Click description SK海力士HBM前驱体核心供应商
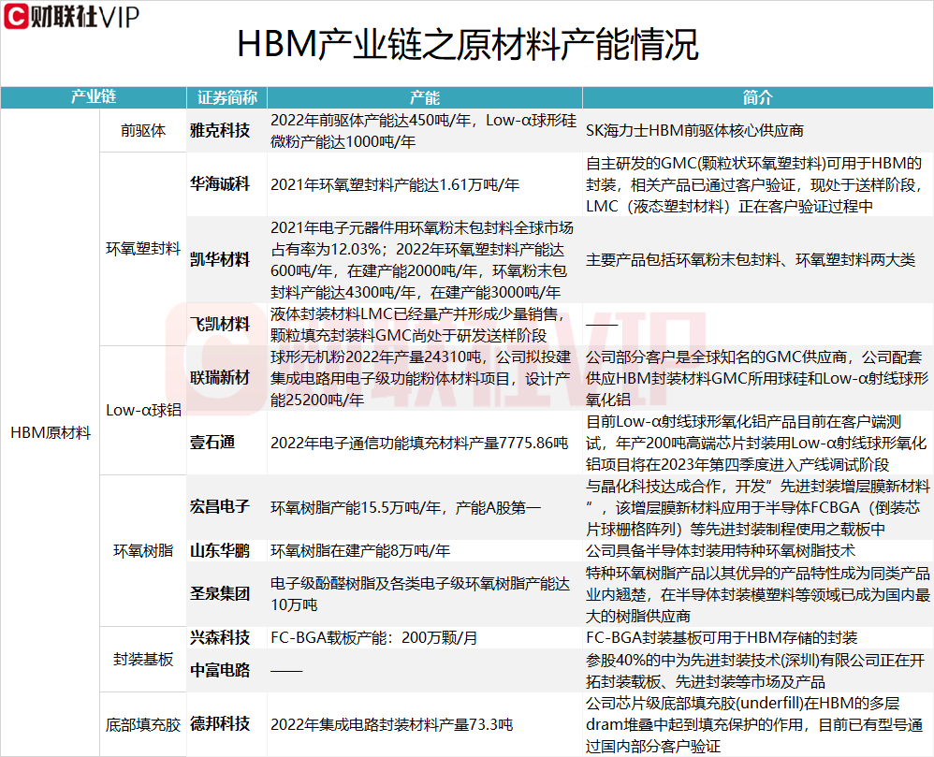This screenshot has height=757, width=934. point(758,130)
